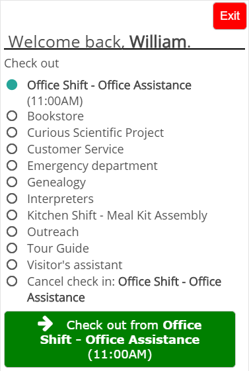This screenshot has height=371, width=249.
Task: Click the Bookstore label text
Action: tap(55, 116)
